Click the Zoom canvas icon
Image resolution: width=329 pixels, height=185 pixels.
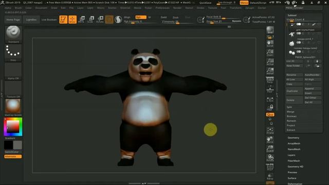pyautogui.click(x=270, y=52)
